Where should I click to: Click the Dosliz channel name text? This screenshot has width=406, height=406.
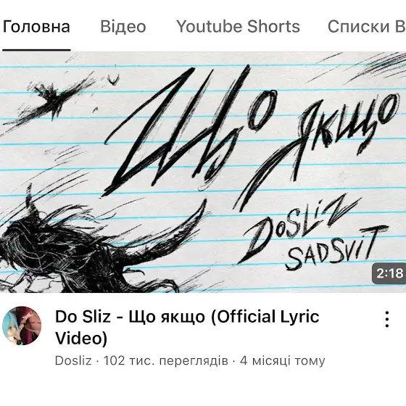[73, 360]
